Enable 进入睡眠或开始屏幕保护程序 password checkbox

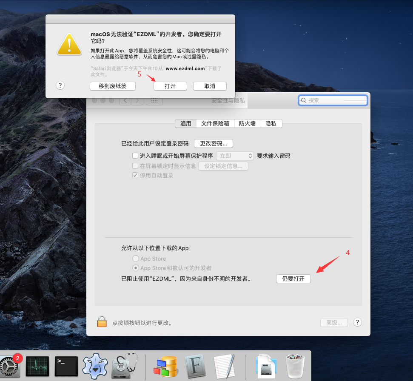point(135,156)
